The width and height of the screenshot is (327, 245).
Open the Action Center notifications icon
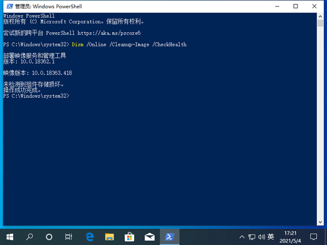tap(313, 237)
